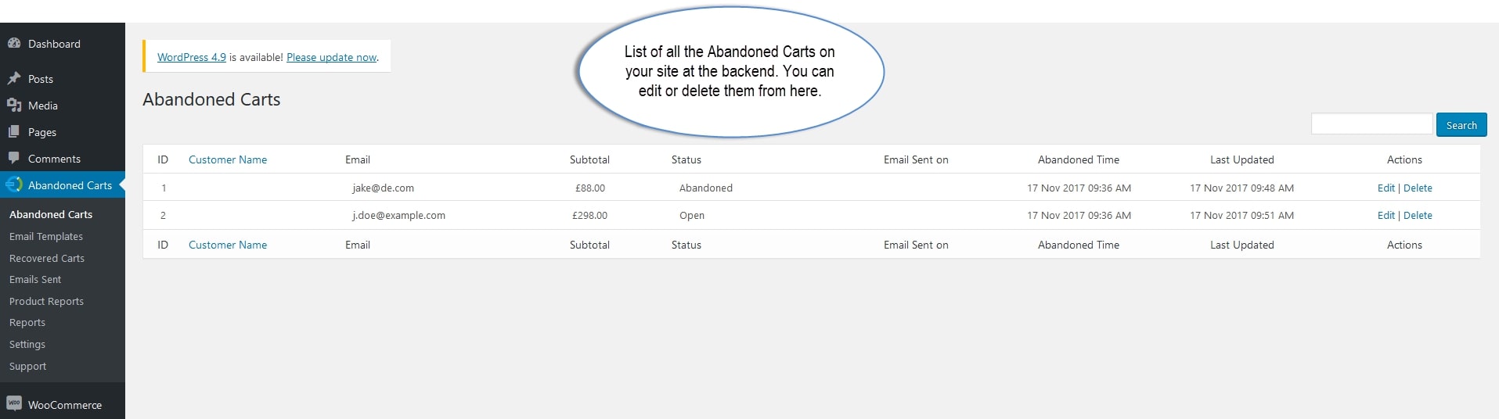Click the WordPress 4.9 link

tap(192, 57)
